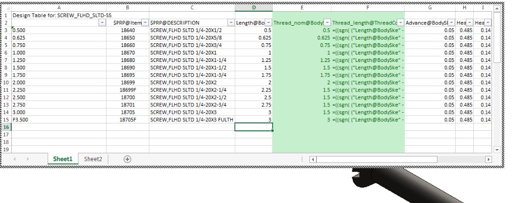Click the select-all corner of the sheet
514x203 pixels.
[x=6, y=8]
